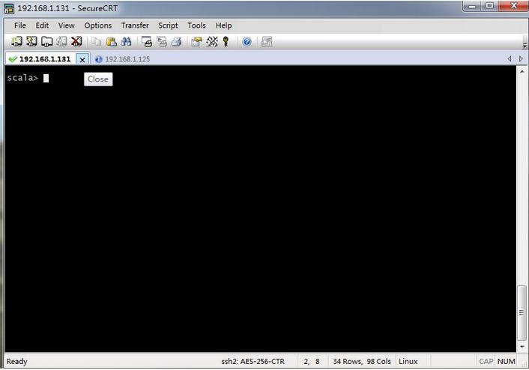Screen dimensions: 529x370
Task: Click the Disconnect icon with red X
Action: coord(76,41)
